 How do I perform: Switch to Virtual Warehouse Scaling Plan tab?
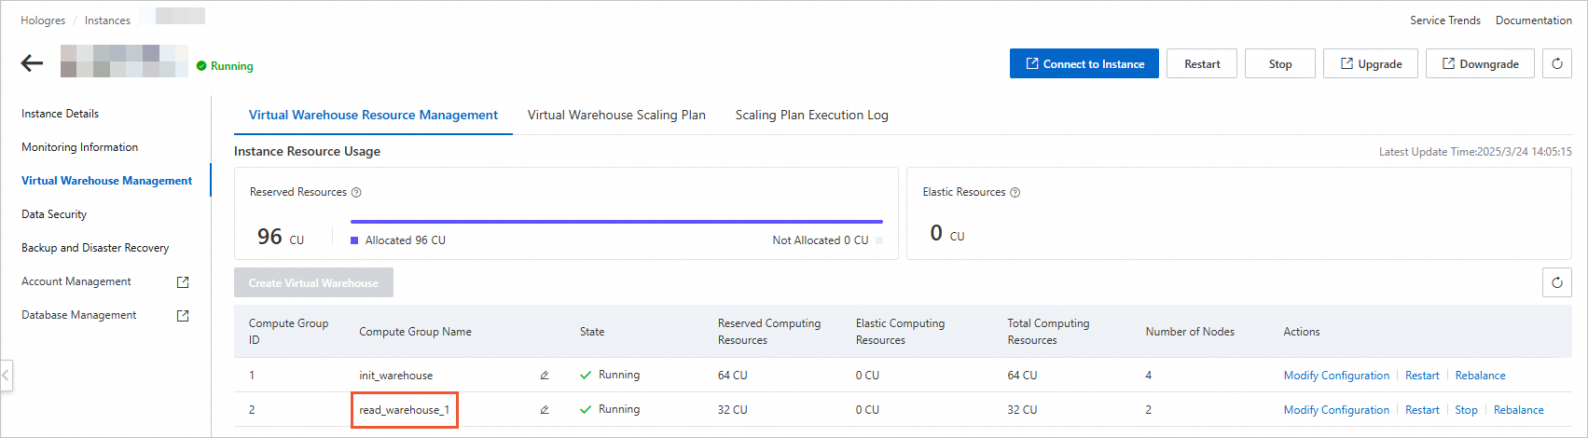click(616, 116)
